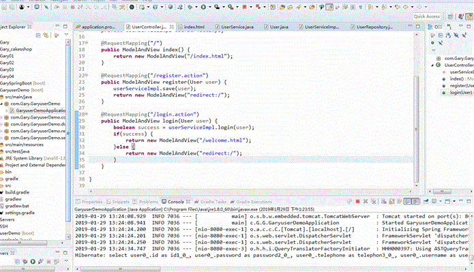Screen dimensions: 474x272
Task: Toggle Show Console on Standard Out change
Action: (x=408, y=201)
